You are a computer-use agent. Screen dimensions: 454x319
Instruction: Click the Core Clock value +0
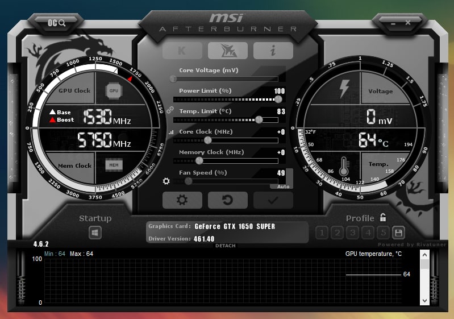pos(281,132)
